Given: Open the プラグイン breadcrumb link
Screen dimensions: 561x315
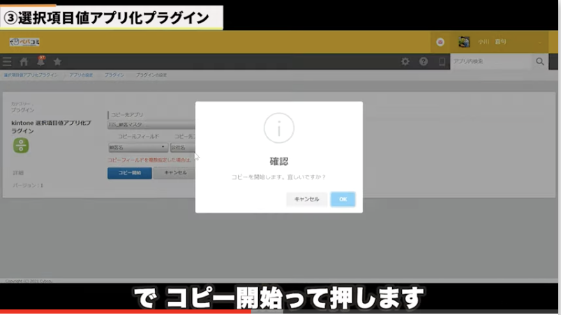Looking at the screenshot, I should 114,74.
